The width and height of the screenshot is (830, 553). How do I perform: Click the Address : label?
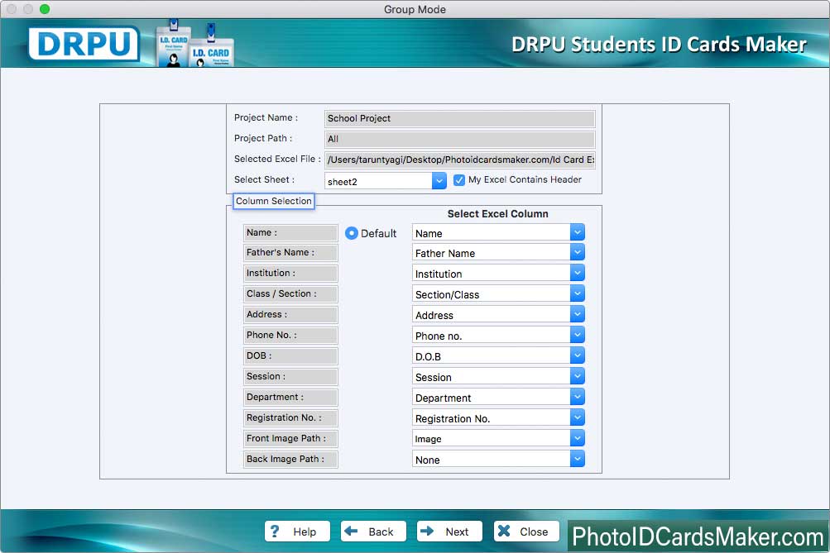(290, 315)
